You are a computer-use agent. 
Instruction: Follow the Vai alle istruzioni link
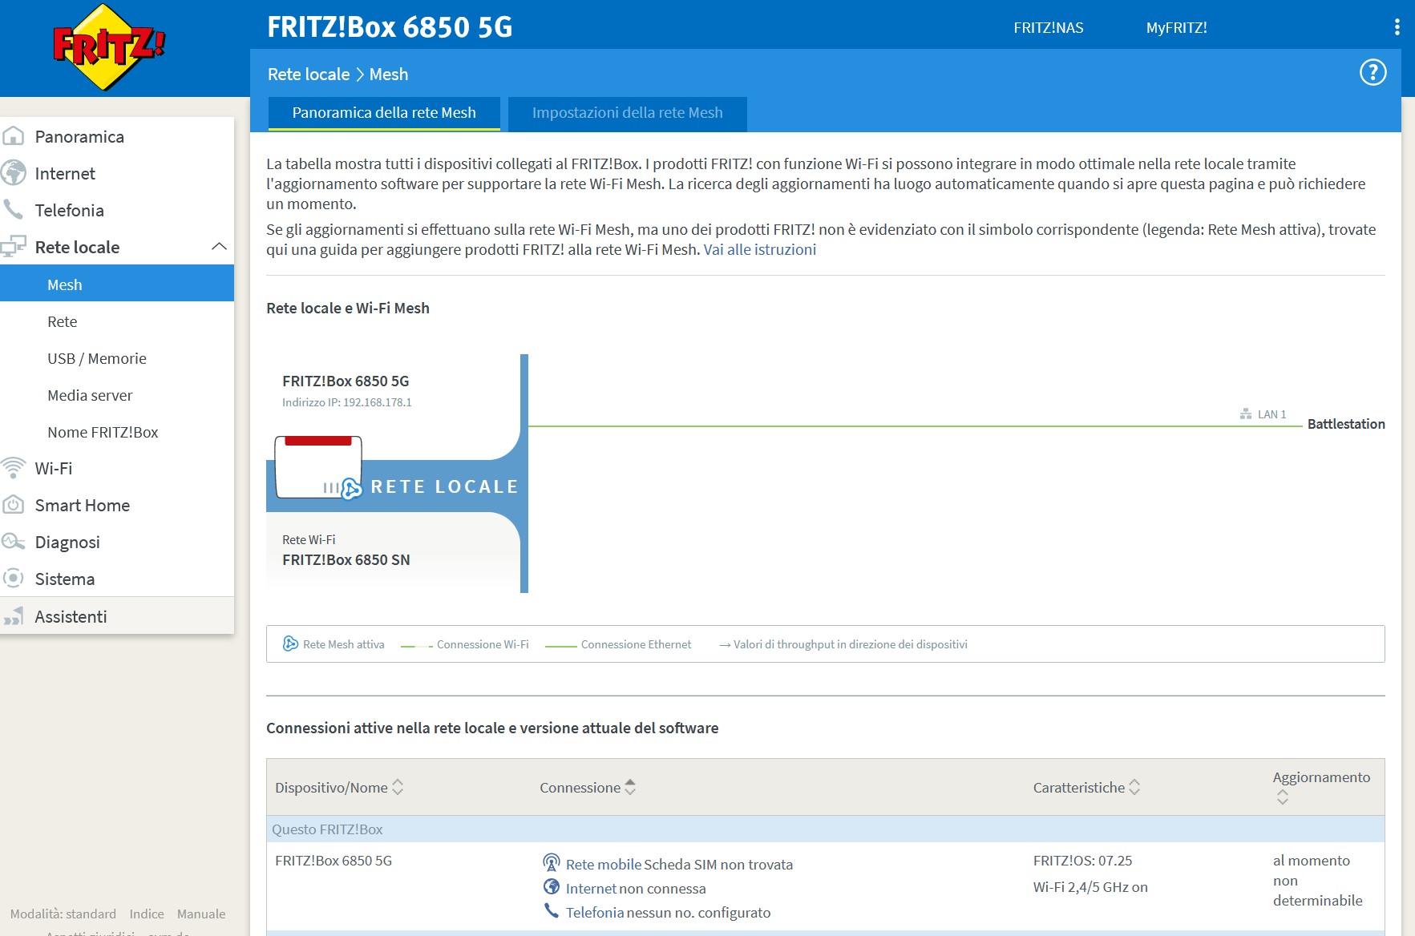click(760, 249)
